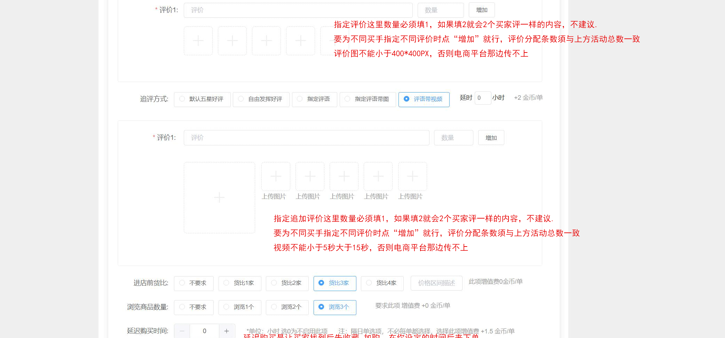
Task: Click 增加 button in top review row
Action: pos(481,10)
